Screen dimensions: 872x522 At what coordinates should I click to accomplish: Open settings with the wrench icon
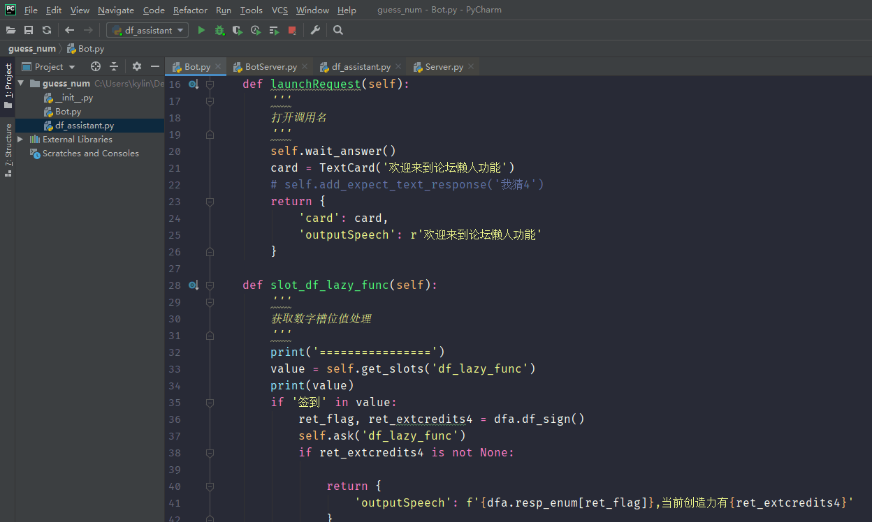pos(315,30)
